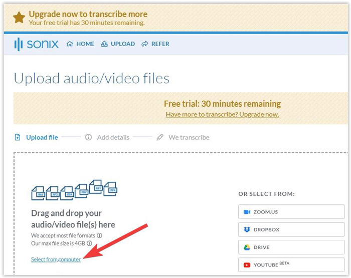Click info icon beside 'We accept most file formats'

pos(99,235)
